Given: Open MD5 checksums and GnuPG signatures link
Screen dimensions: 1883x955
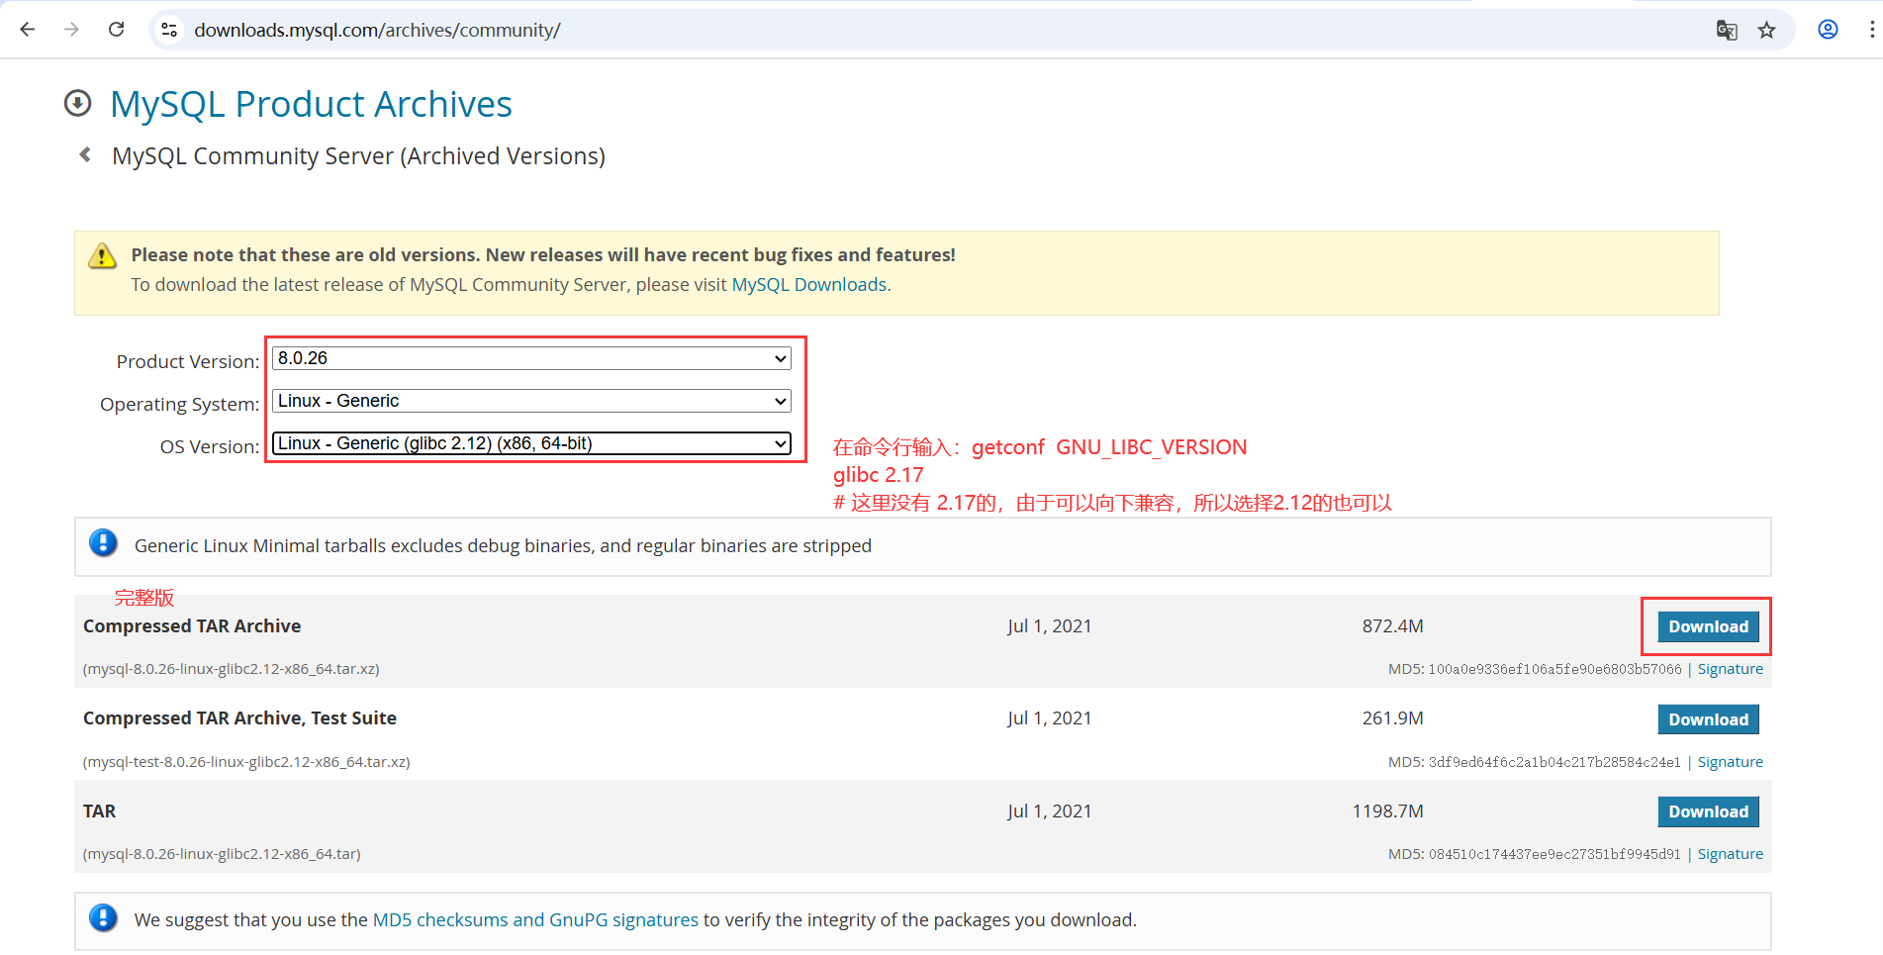Looking at the screenshot, I should [x=535, y=920].
